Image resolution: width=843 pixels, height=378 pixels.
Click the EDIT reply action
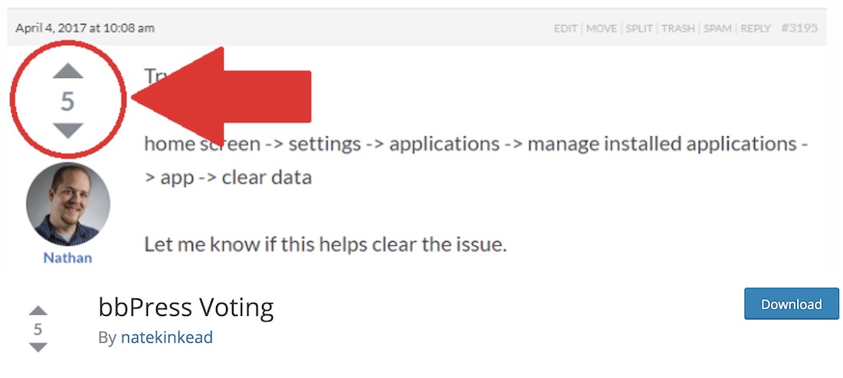tap(566, 28)
